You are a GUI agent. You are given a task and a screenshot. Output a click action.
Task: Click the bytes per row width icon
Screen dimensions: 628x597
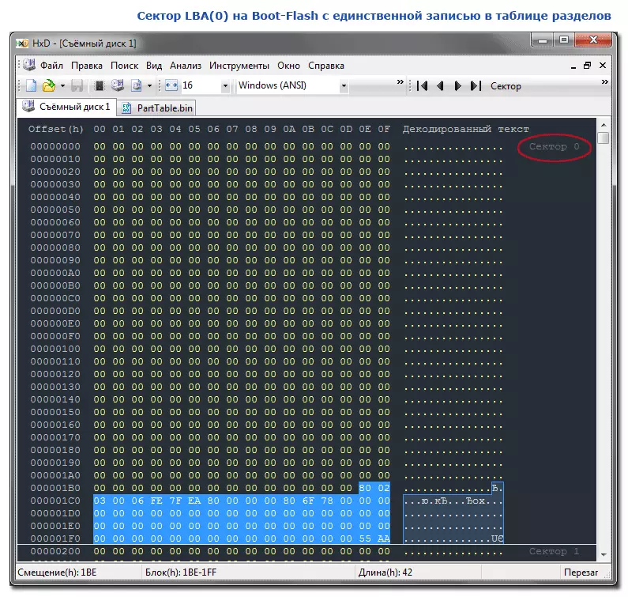[x=171, y=85]
